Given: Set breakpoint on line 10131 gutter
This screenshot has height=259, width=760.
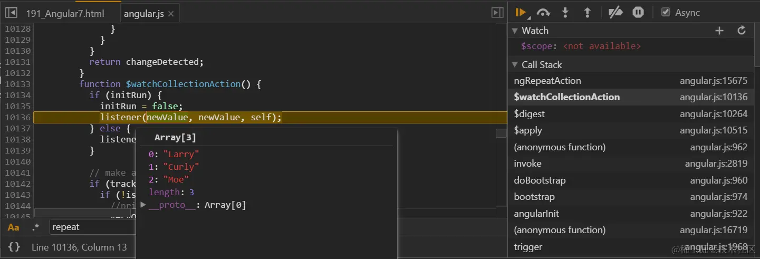Looking at the screenshot, I should tap(17, 62).
